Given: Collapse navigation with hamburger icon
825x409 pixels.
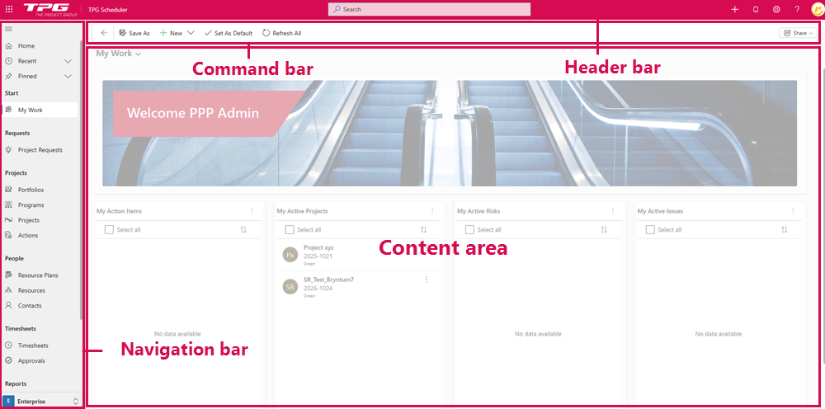Looking at the screenshot, I should coord(8,29).
